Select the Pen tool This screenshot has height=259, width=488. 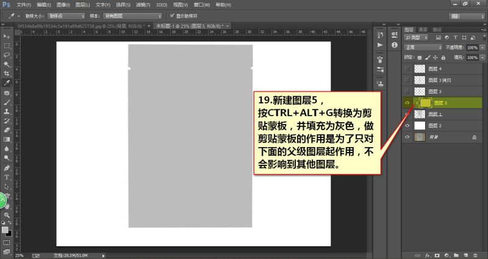7,168
